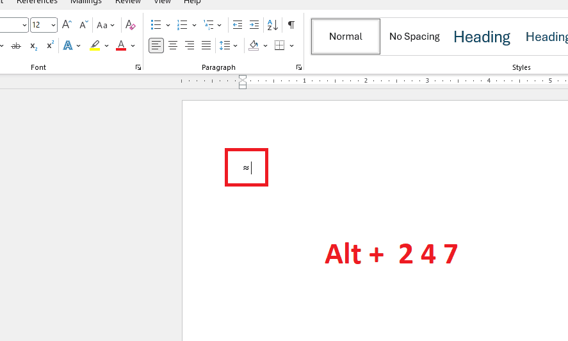The height and width of the screenshot is (341, 568).
Task: Open the View tab
Action: coord(162,2)
